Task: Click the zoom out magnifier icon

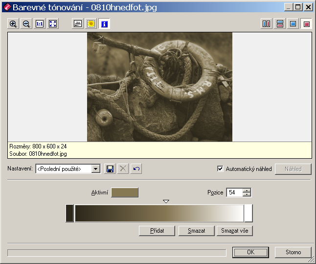Action: (26, 24)
